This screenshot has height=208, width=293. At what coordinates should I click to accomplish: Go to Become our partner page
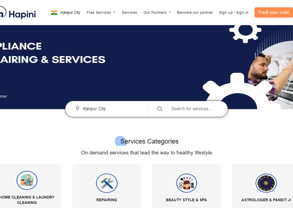pyautogui.click(x=195, y=13)
